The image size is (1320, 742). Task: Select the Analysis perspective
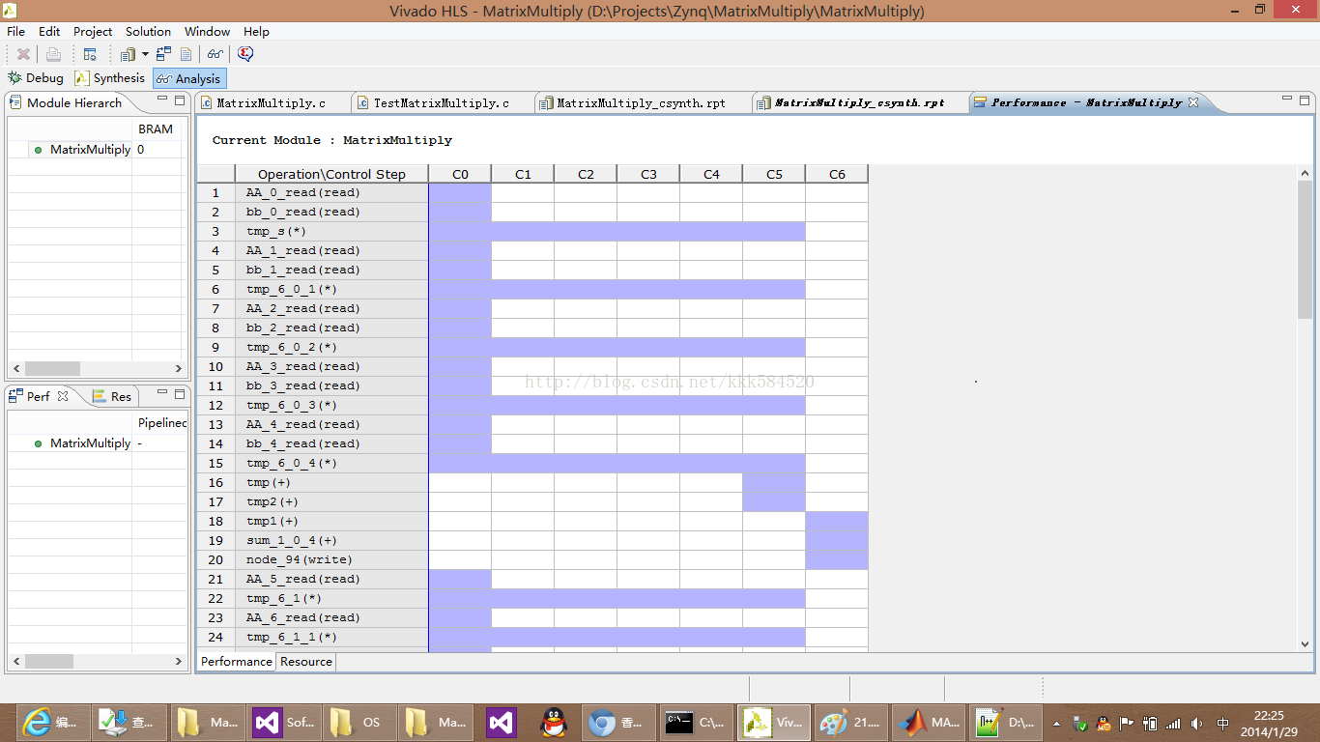(x=189, y=79)
